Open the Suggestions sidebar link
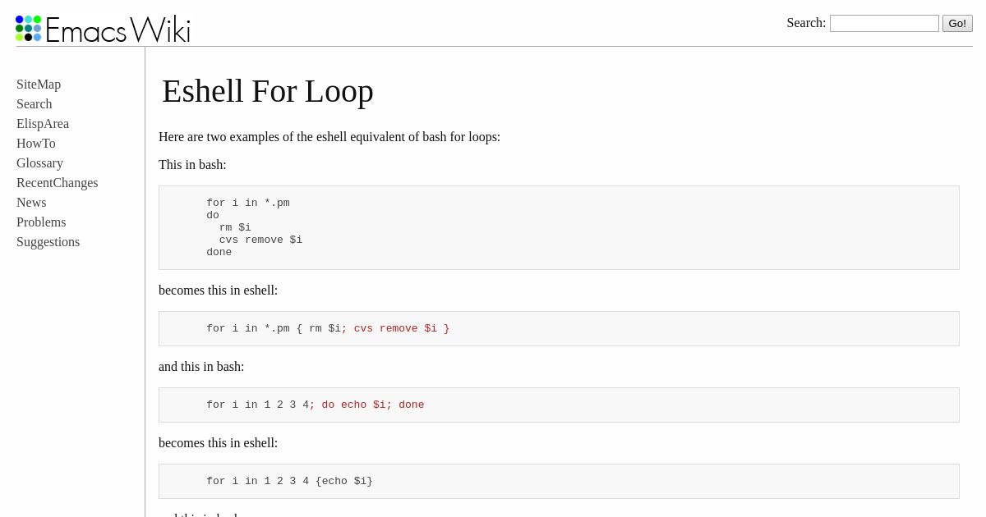The image size is (986, 517). pyautogui.click(x=48, y=242)
